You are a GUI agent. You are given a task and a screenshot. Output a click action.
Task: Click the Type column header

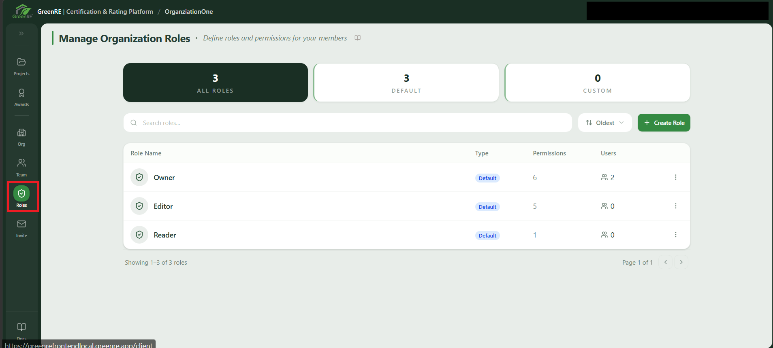(x=482, y=153)
